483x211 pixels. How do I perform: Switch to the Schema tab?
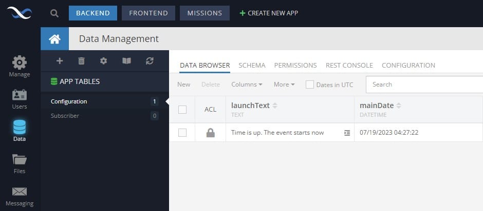tap(252, 65)
